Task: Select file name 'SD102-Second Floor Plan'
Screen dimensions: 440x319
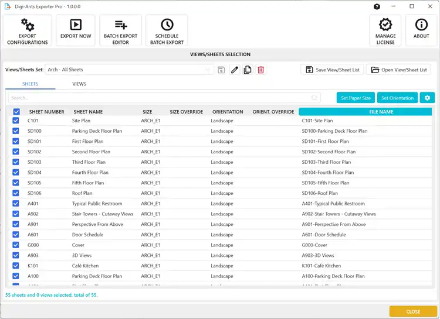Action: pyautogui.click(x=329, y=152)
